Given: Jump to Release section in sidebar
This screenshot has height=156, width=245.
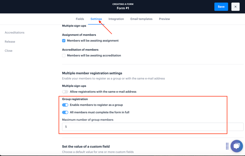Looking at the screenshot, I should pos(10,41).
